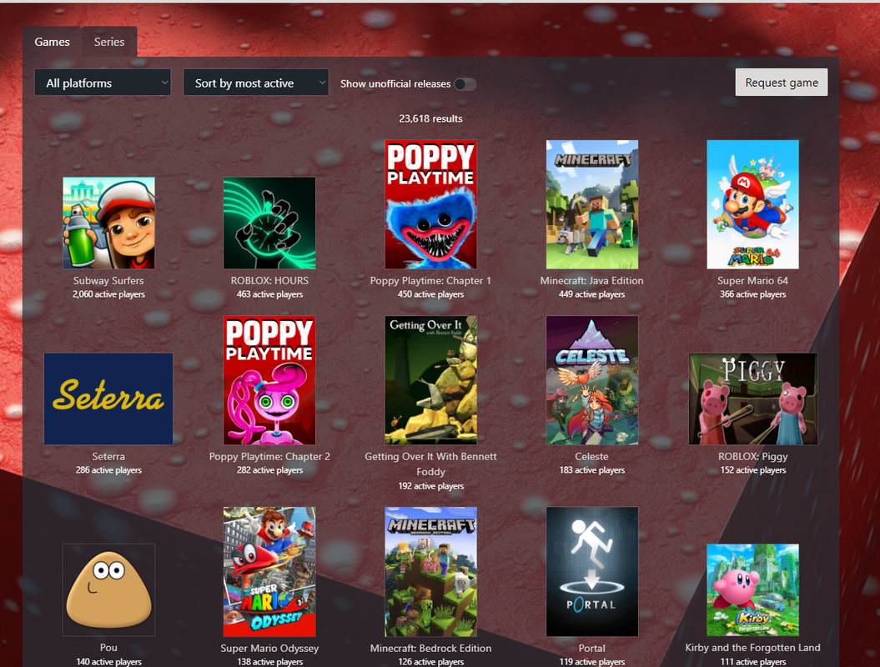Click Minecraft: Bedrock Edition title link
Viewport: 880px width, 667px height.
click(x=430, y=648)
